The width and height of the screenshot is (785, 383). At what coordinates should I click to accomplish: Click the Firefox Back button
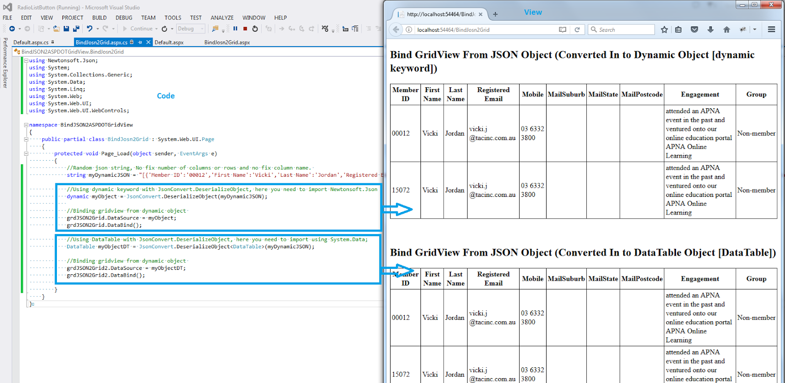396,29
